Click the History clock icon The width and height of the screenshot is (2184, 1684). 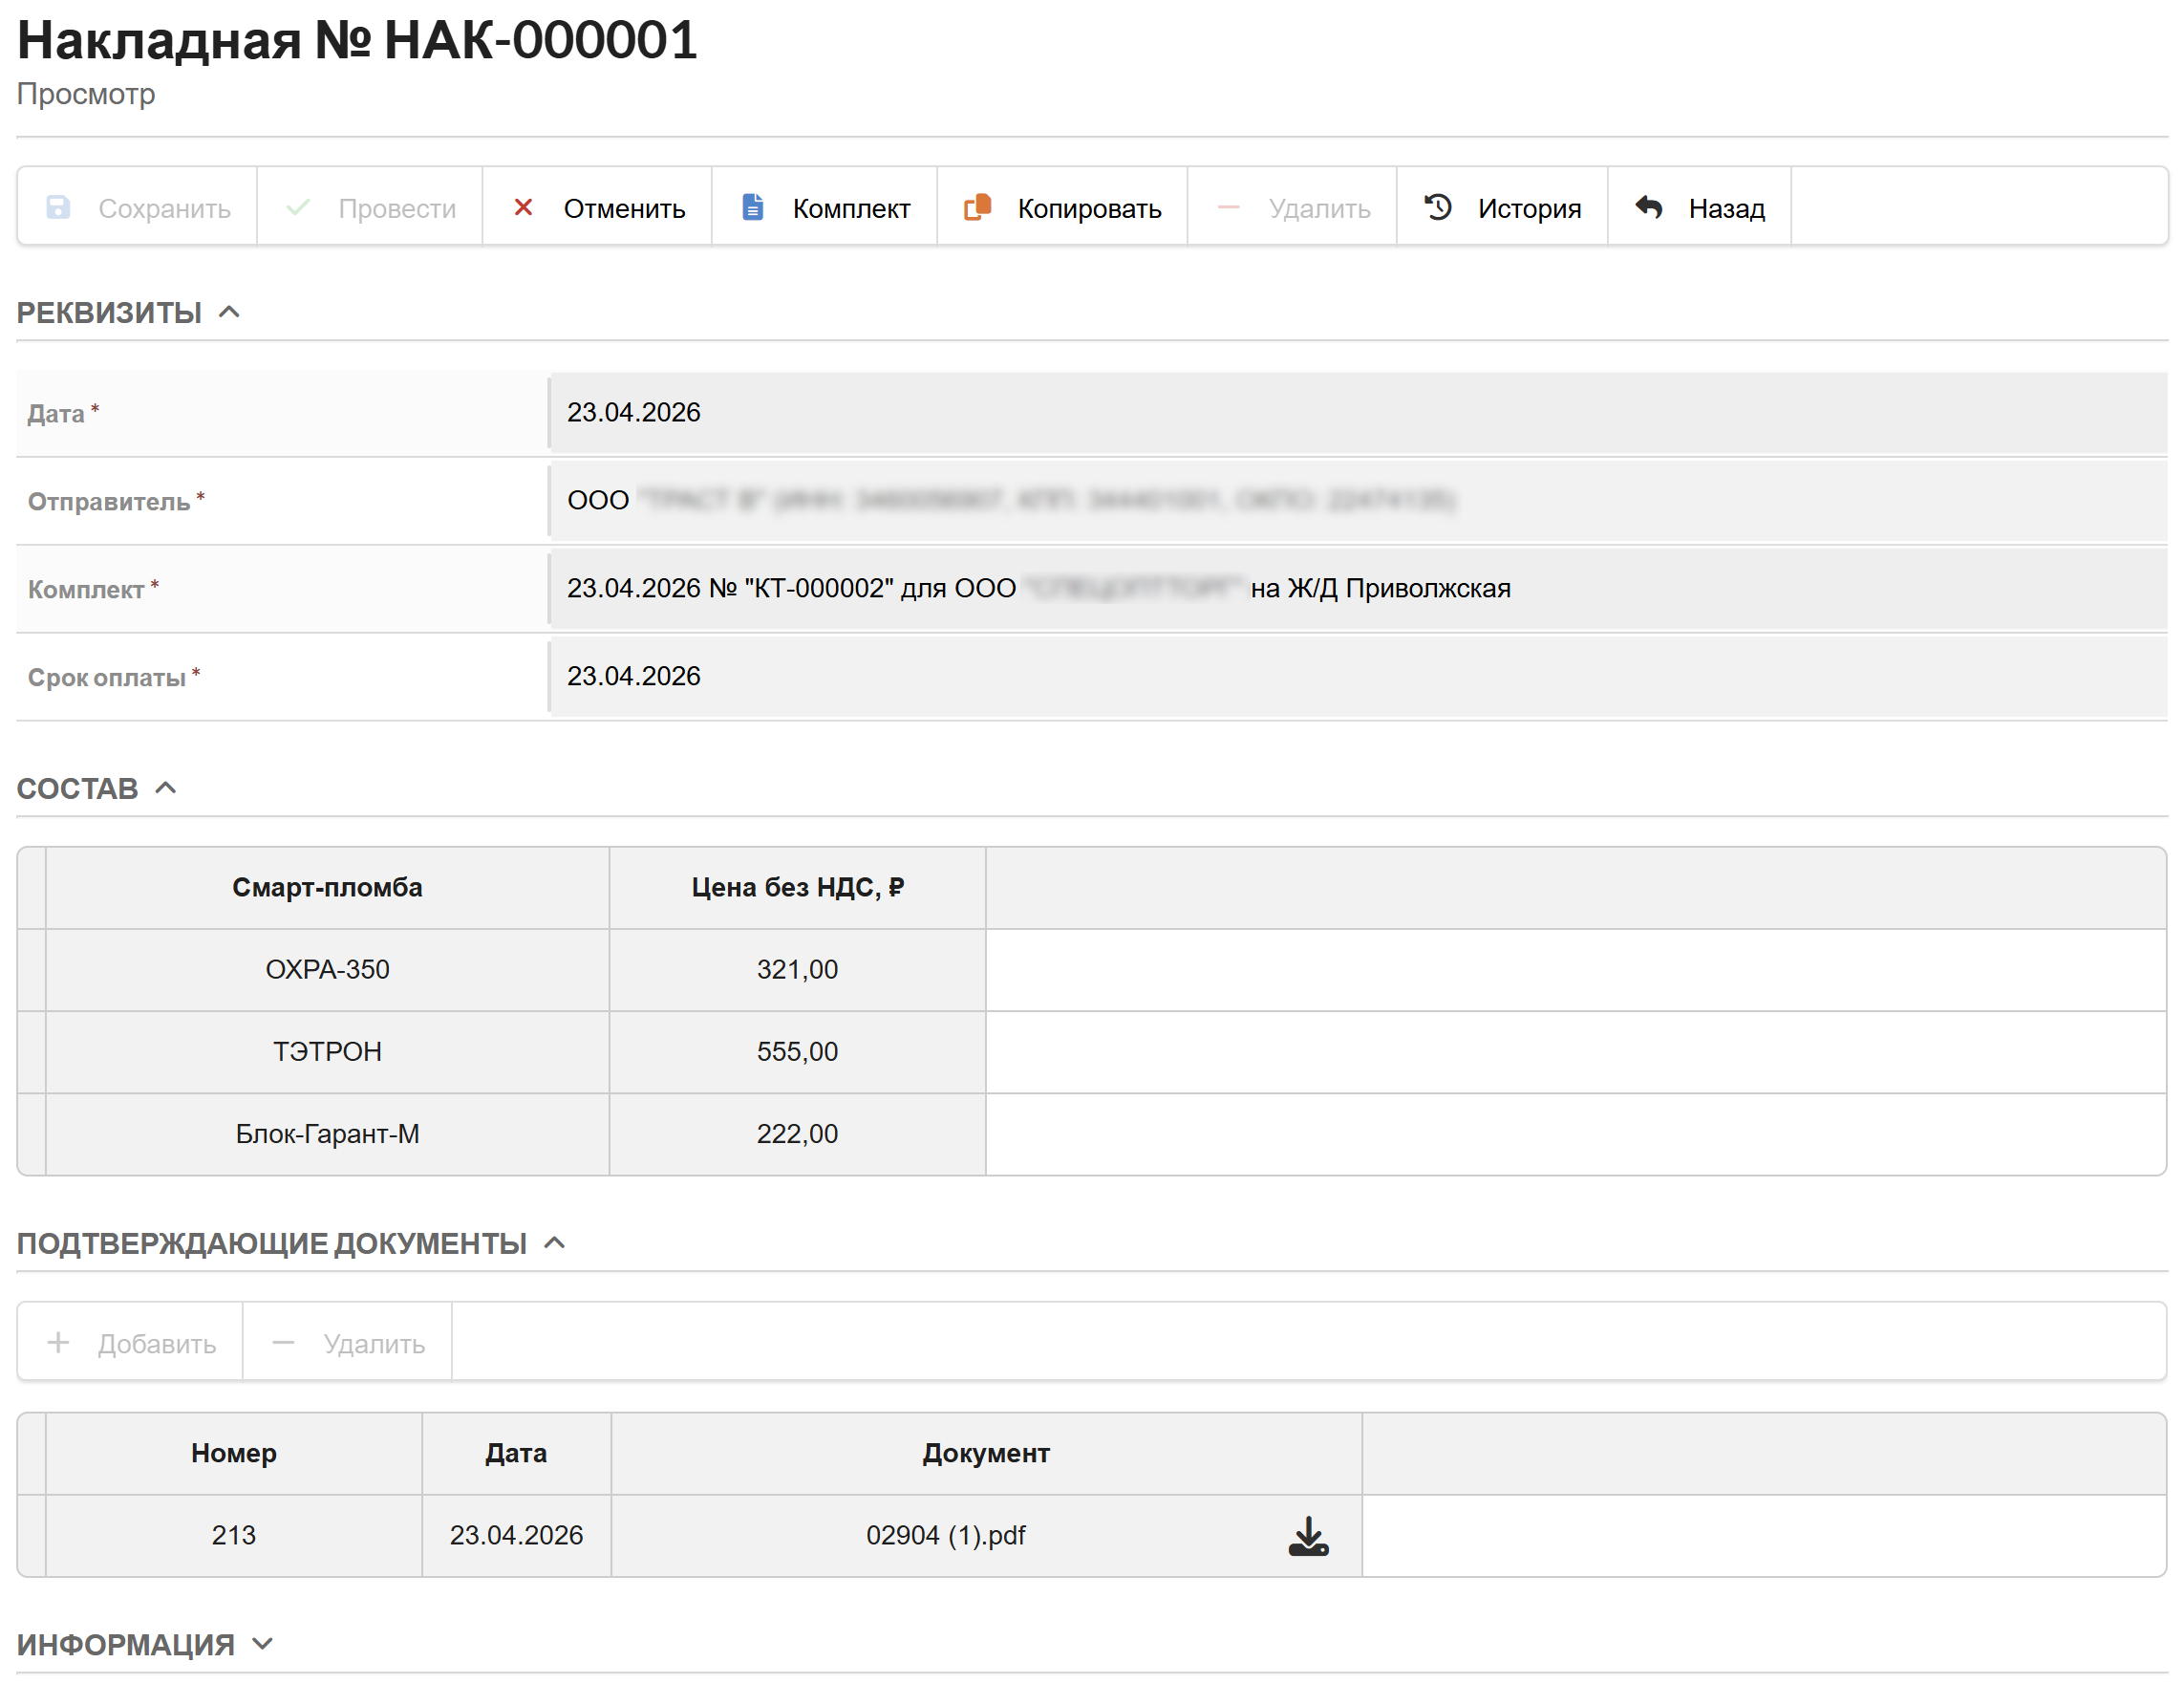coord(1438,207)
